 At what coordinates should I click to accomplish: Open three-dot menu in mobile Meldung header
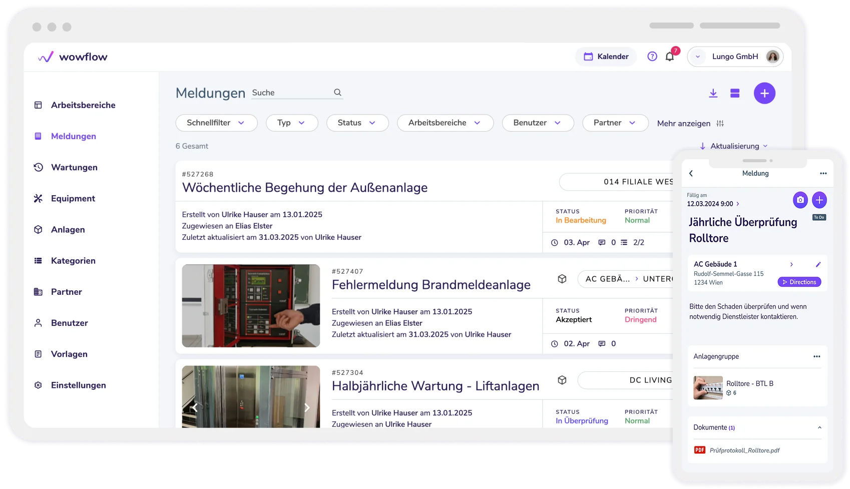(x=823, y=173)
